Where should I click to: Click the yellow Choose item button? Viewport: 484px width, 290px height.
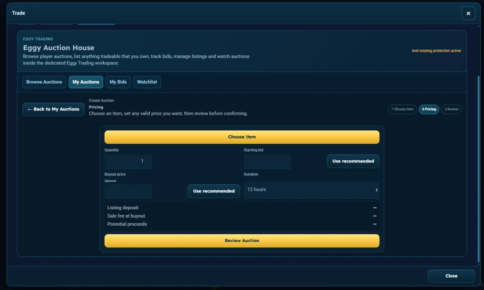242,137
